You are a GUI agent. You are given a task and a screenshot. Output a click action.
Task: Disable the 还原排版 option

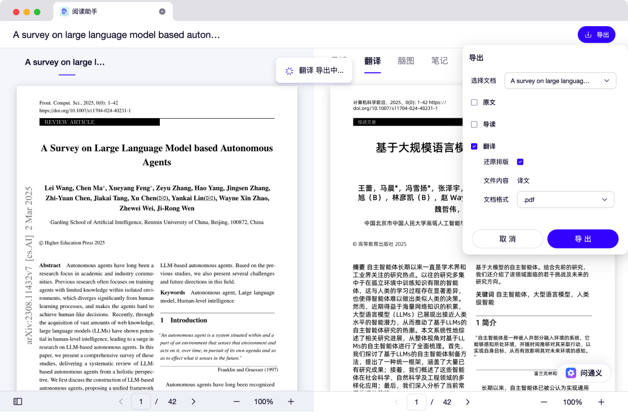(x=520, y=162)
